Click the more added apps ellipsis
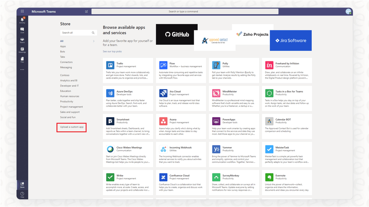Screen dimensions: 369x207 coord(22,69)
